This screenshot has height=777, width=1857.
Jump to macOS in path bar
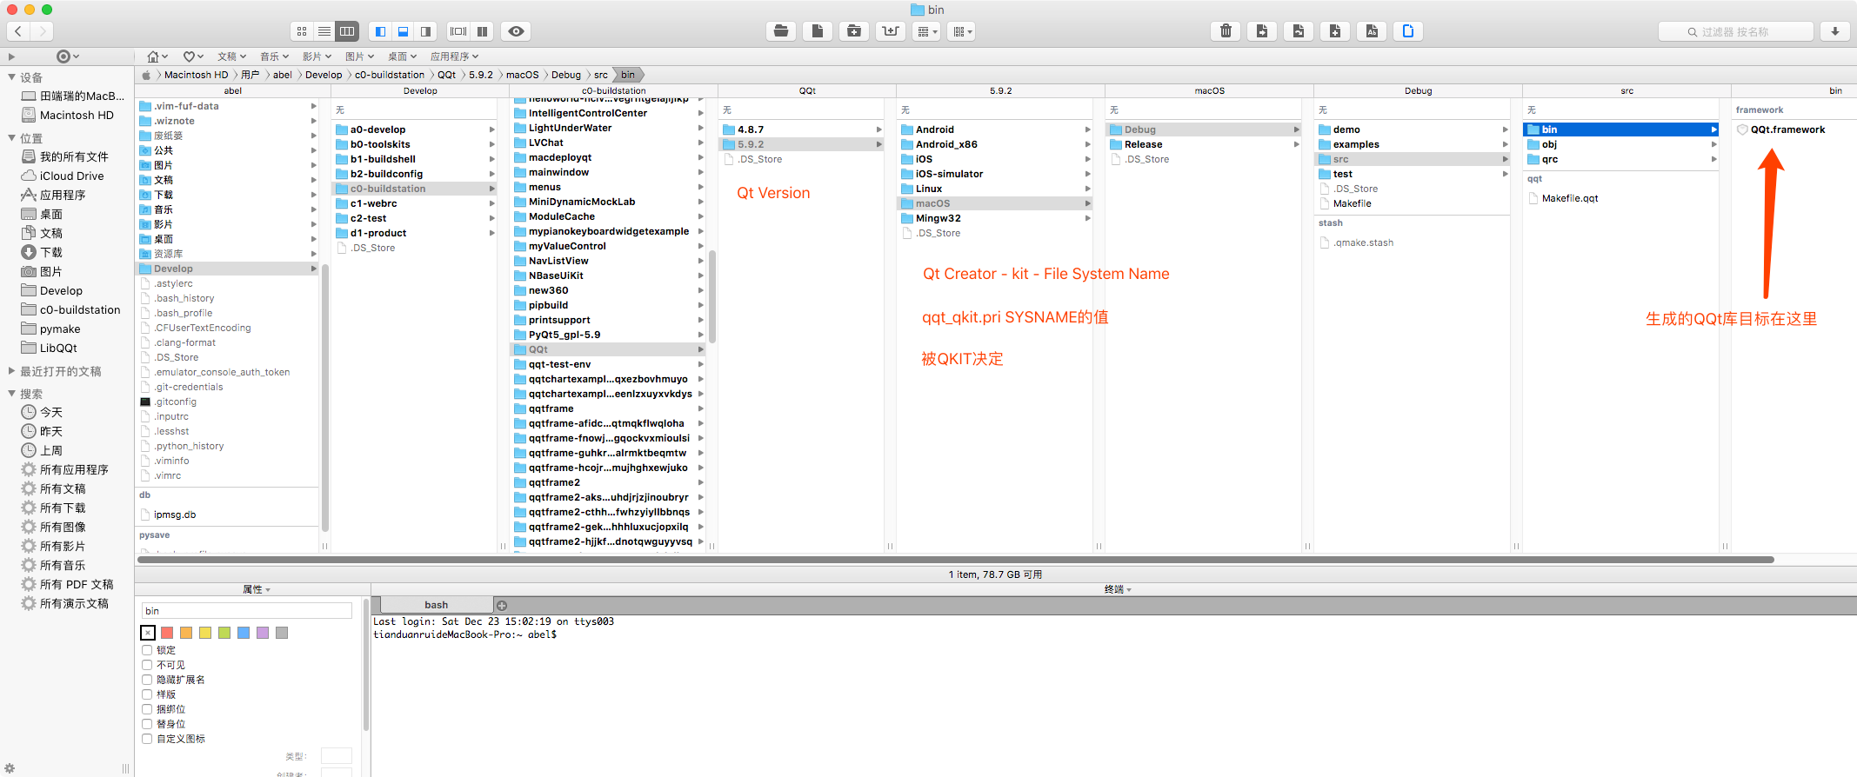(x=522, y=75)
